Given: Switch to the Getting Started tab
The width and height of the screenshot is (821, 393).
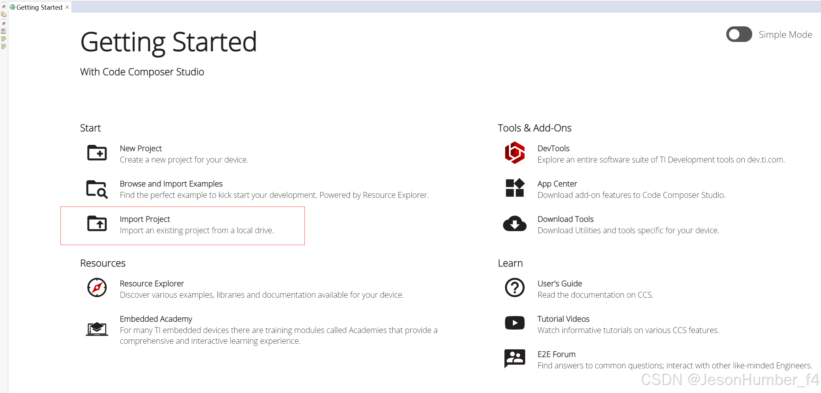Looking at the screenshot, I should 39,7.
